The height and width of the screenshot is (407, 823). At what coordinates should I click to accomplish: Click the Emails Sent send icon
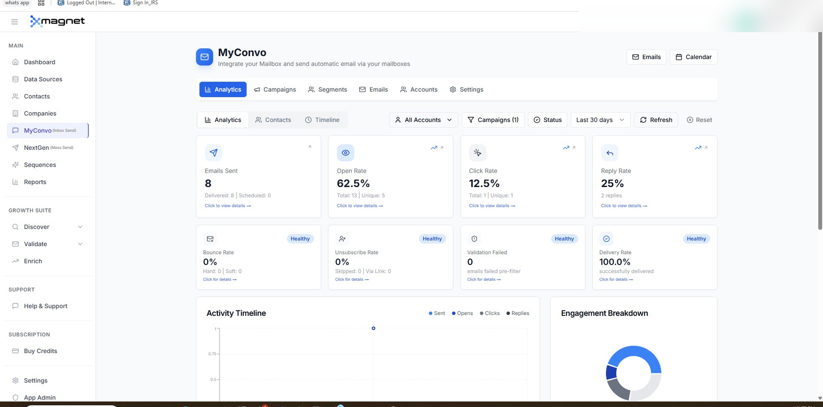click(x=213, y=152)
